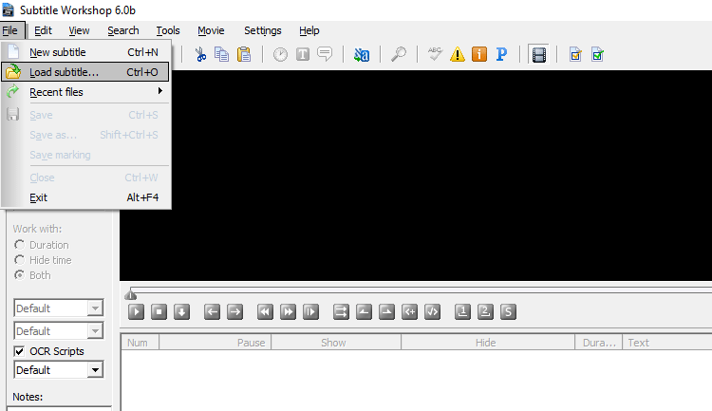The width and height of the screenshot is (712, 411).
Task: Click the Subtitle Workshop title bar icon
Action: click(8, 9)
